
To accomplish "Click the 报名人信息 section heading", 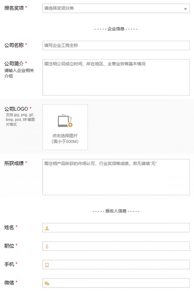I will (x=116, y=211).
